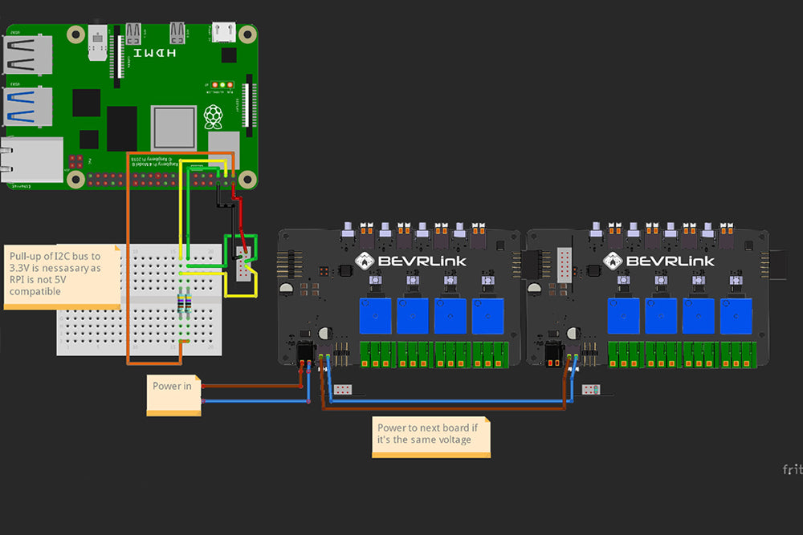
Task: Select the micro-USB power input on the Pi
Action: point(223,33)
